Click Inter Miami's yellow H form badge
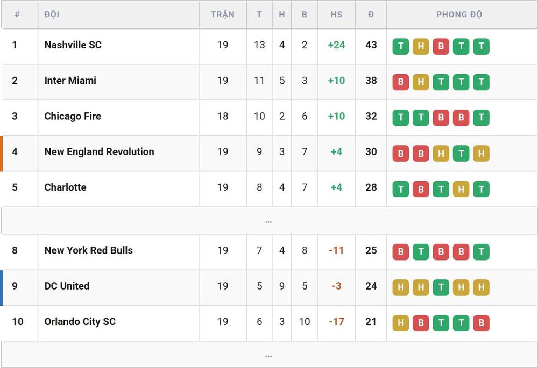538x368 pixels. (421, 82)
